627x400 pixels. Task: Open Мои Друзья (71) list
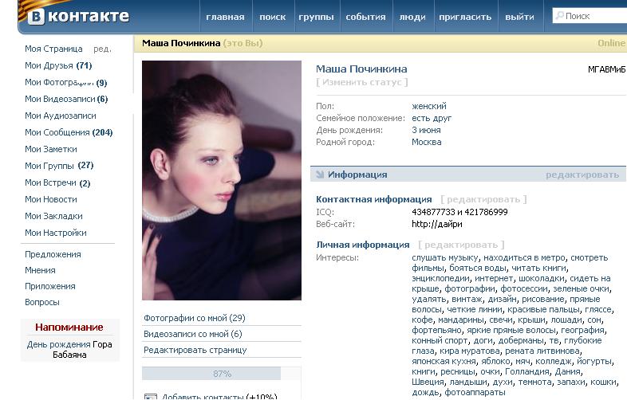point(58,65)
